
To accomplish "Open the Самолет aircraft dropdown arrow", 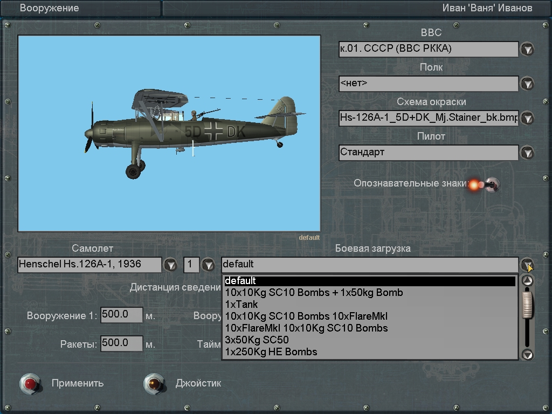I will [x=170, y=265].
